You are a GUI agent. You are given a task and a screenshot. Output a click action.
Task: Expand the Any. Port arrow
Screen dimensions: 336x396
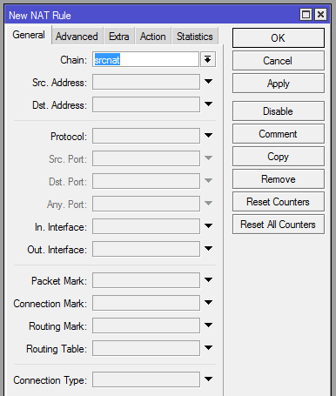click(x=208, y=204)
